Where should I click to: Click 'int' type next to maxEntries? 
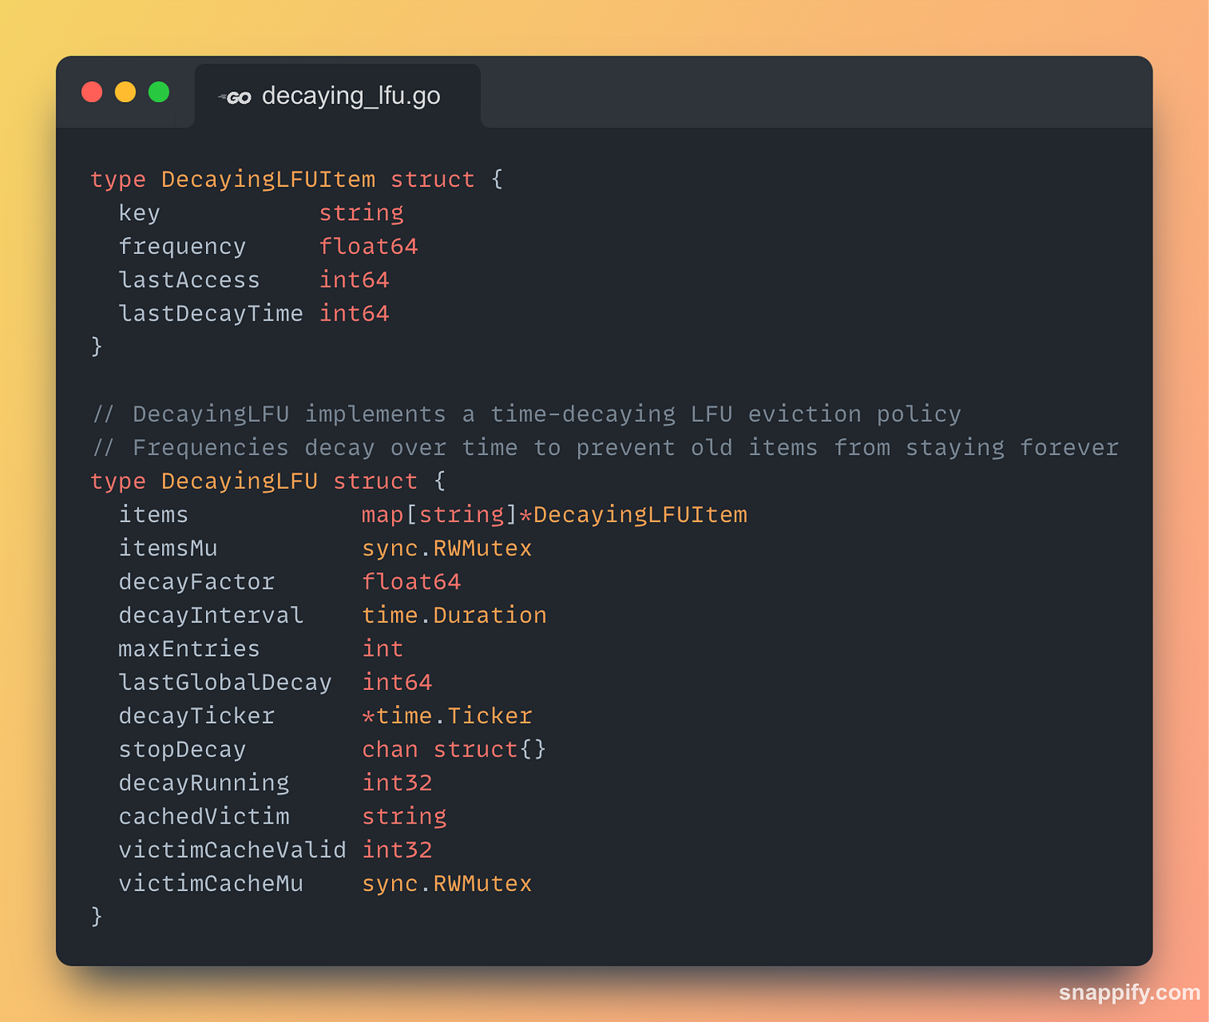click(383, 648)
